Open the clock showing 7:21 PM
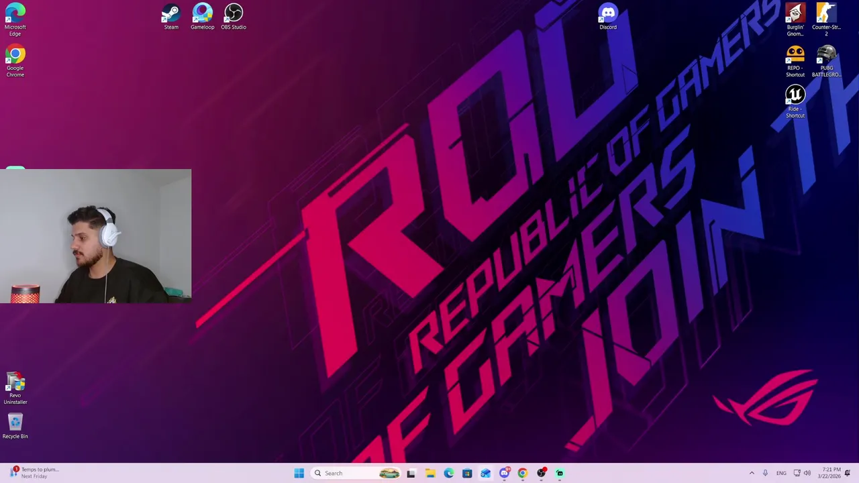The height and width of the screenshot is (483, 859). (x=828, y=473)
